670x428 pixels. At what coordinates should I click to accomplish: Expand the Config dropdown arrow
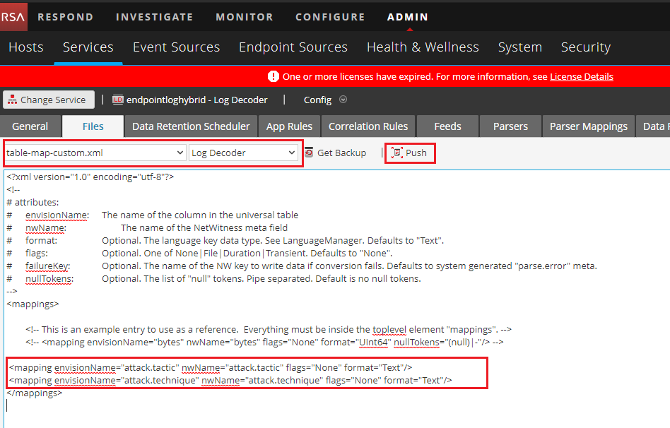pyautogui.click(x=343, y=100)
